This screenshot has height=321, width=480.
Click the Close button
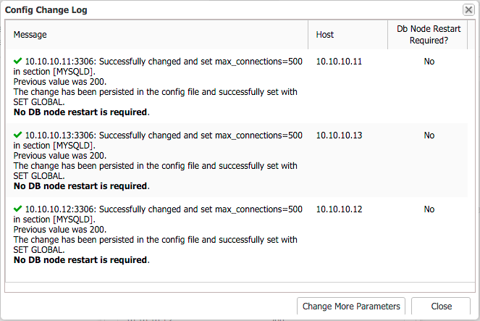pos(441,306)
